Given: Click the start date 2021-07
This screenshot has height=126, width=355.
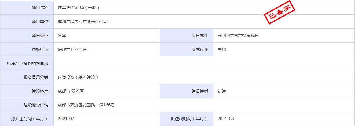Looking at the screenshot, I should [66, 119].
